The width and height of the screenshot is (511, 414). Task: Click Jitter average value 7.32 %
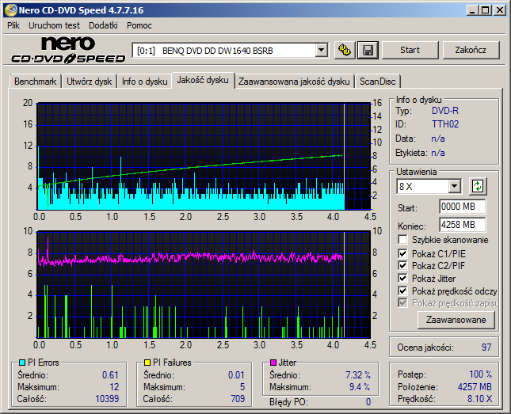coord(358,375)
